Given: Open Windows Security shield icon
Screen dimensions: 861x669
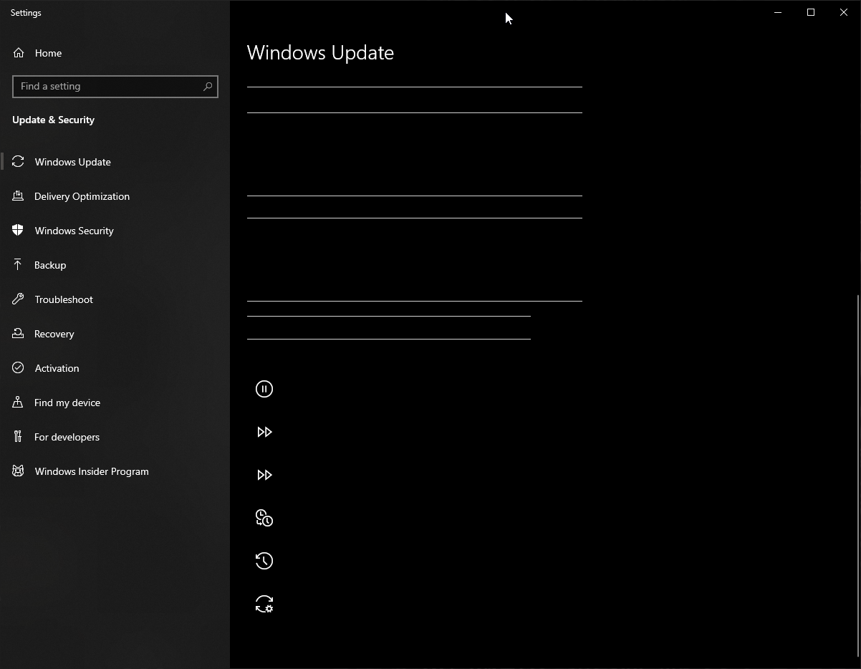Looking at the screenshot, I should (x=18, y=231).
